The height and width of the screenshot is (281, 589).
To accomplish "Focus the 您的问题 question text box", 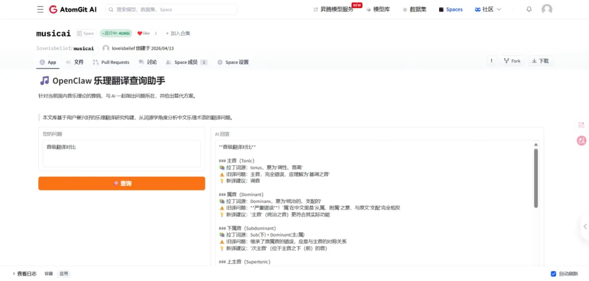I will tap(122, 154).
